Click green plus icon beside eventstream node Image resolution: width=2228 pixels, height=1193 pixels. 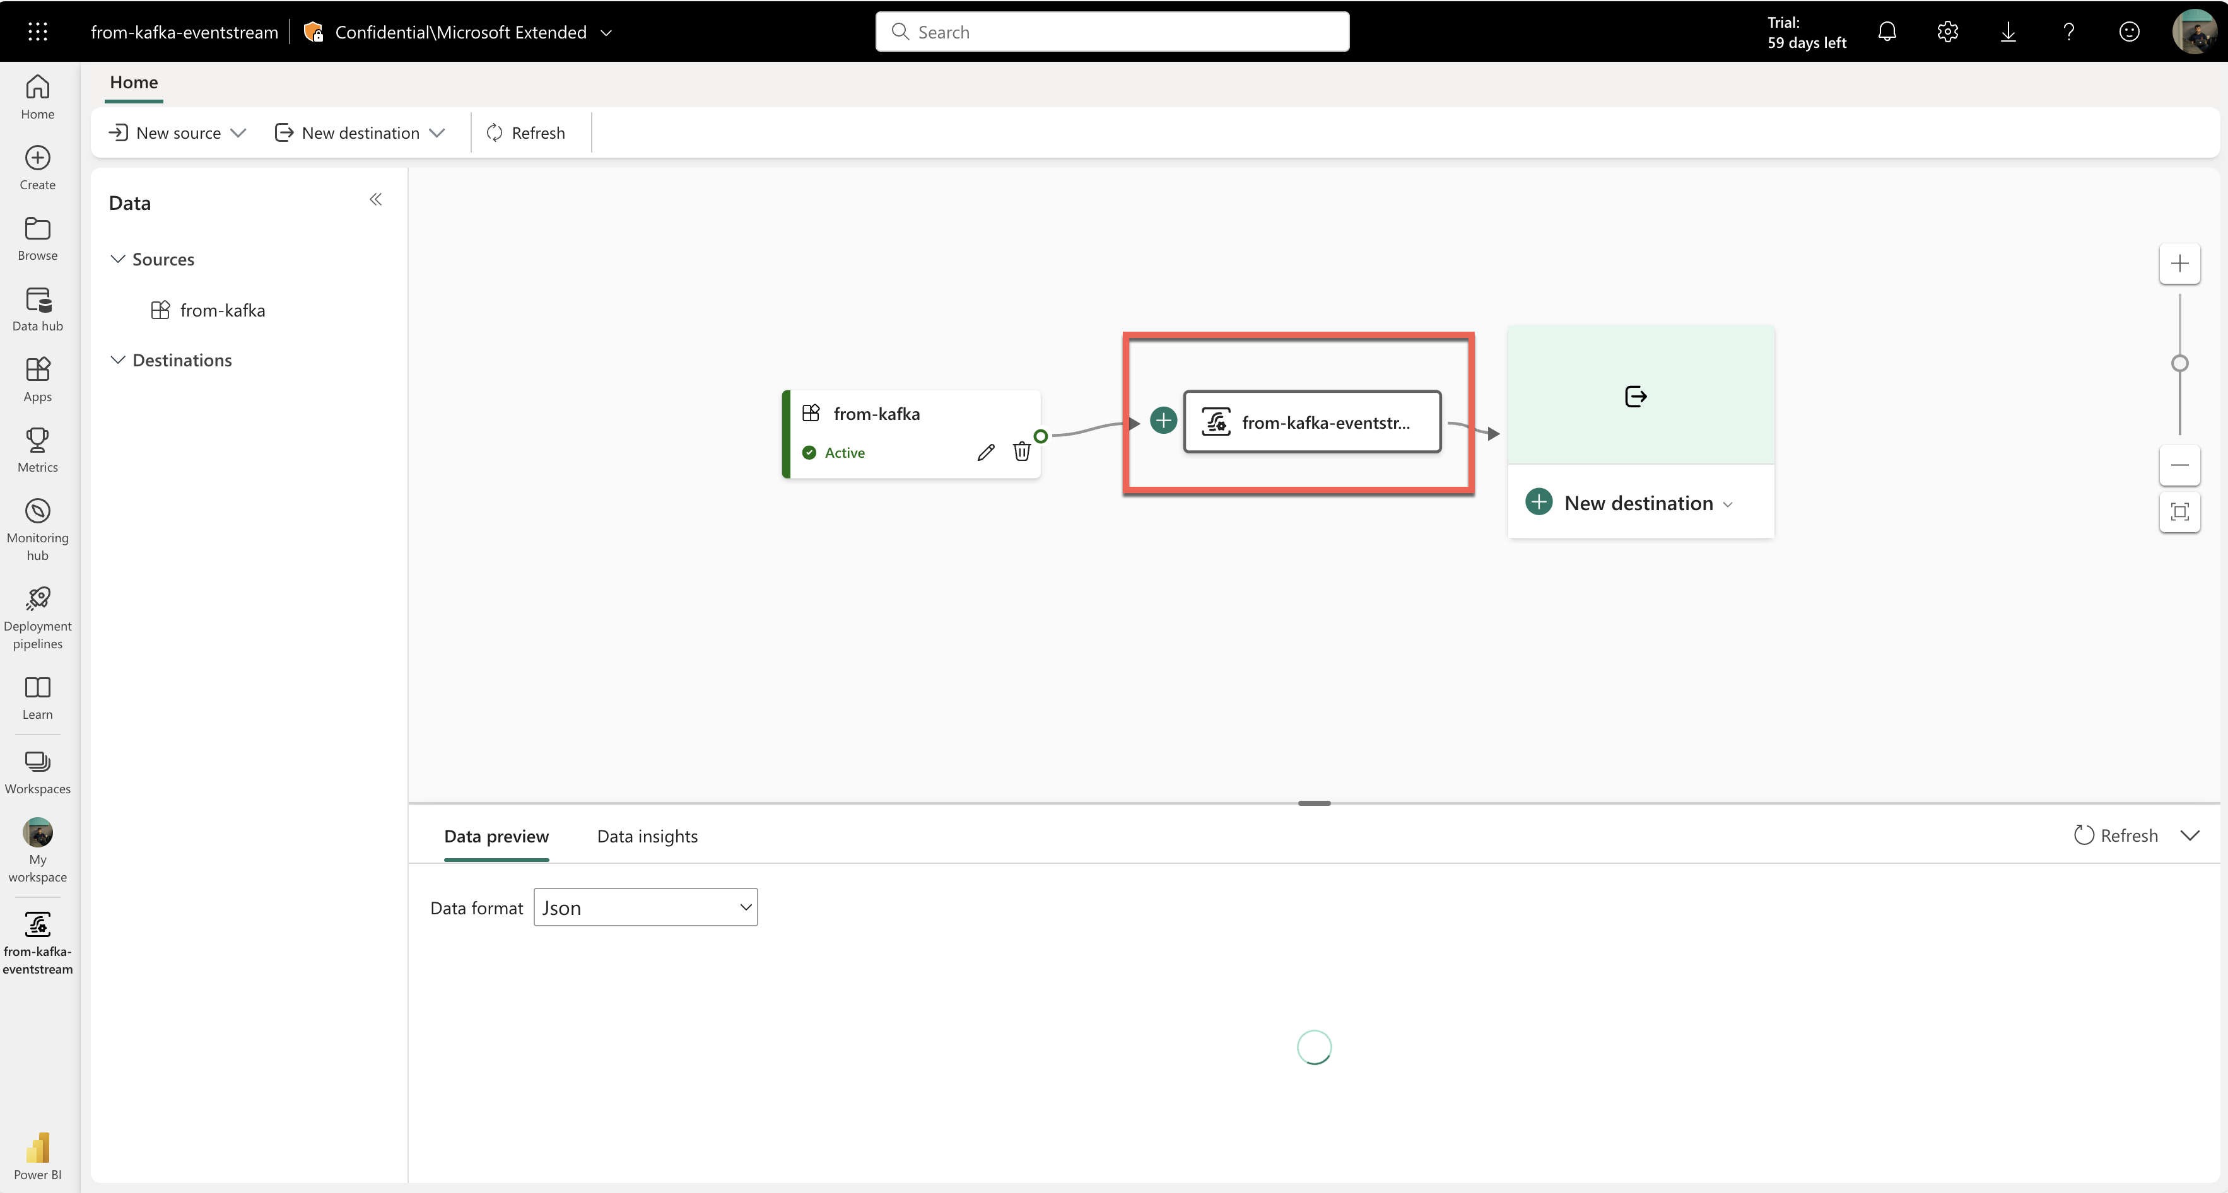[x=1163, y=421]
